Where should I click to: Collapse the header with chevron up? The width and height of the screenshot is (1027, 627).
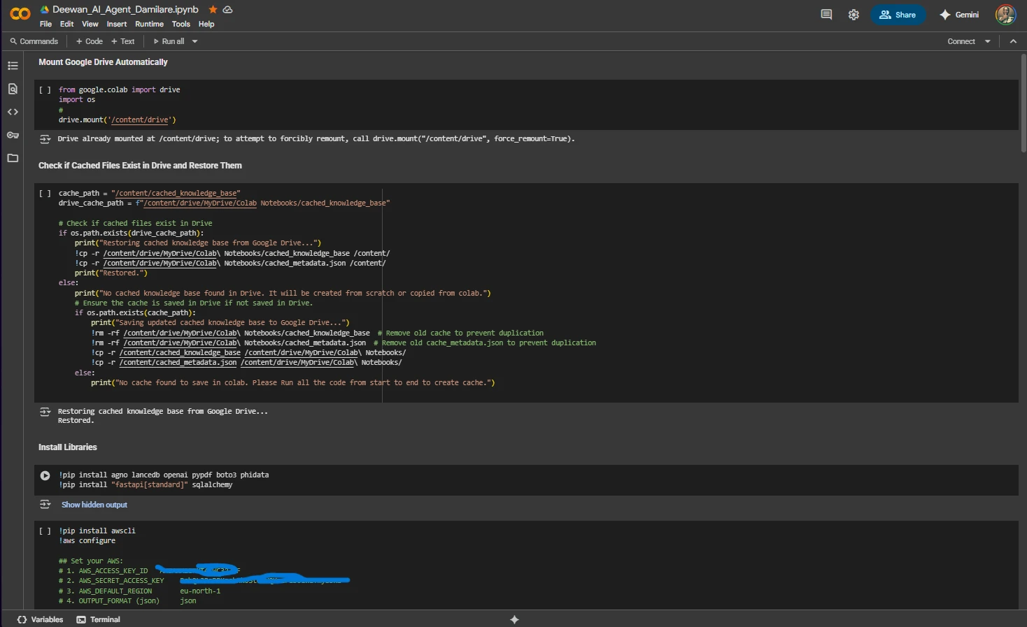(1013, 41)
